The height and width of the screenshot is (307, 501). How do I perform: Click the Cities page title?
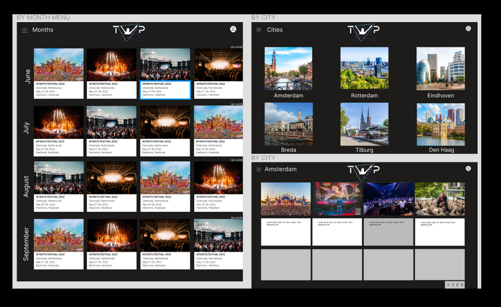275,30
